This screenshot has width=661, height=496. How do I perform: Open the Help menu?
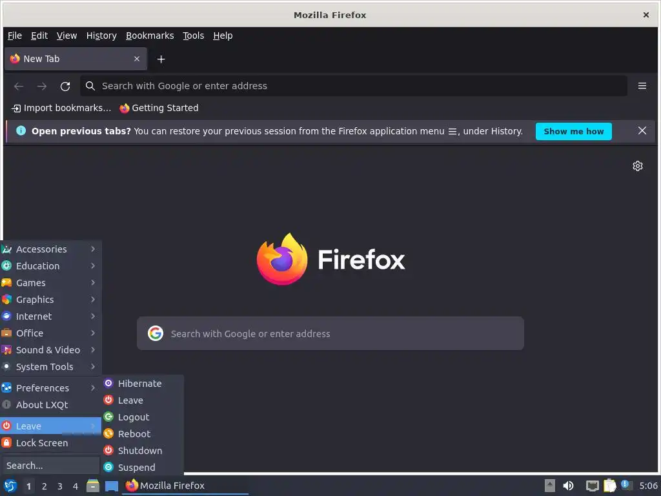pyautogui.click(x=223, y=36)
